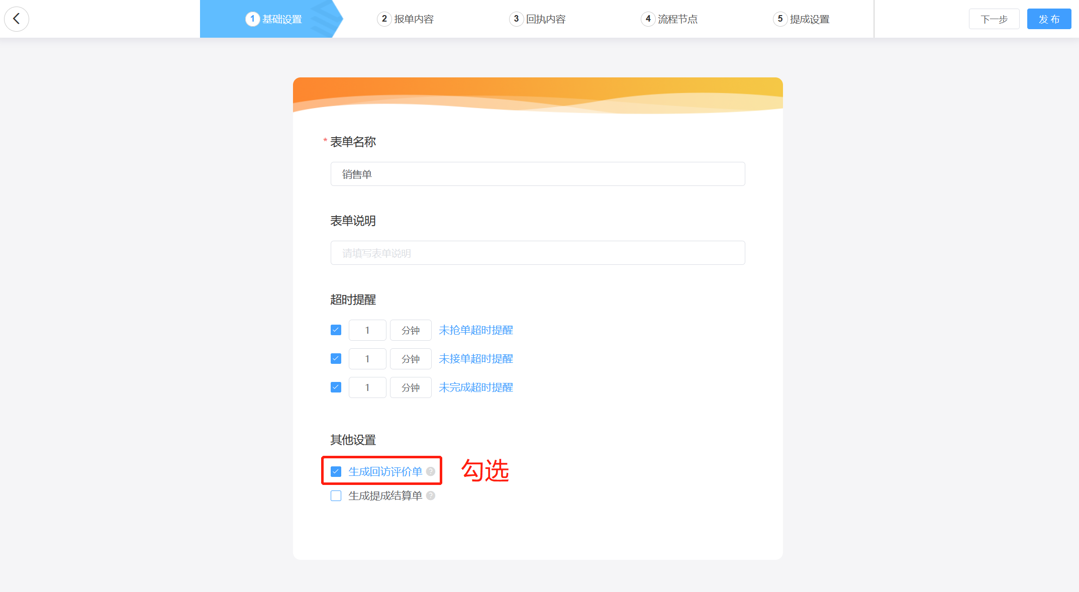Click help icon beside 生成回访评价单

click(x=431, y=471)
